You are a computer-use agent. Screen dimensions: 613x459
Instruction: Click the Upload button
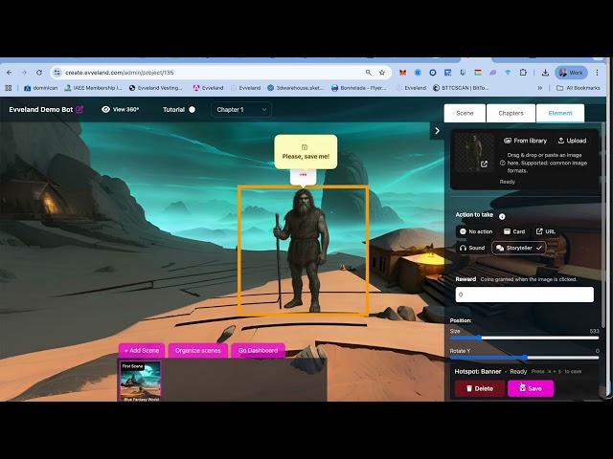tap(572, 141)
